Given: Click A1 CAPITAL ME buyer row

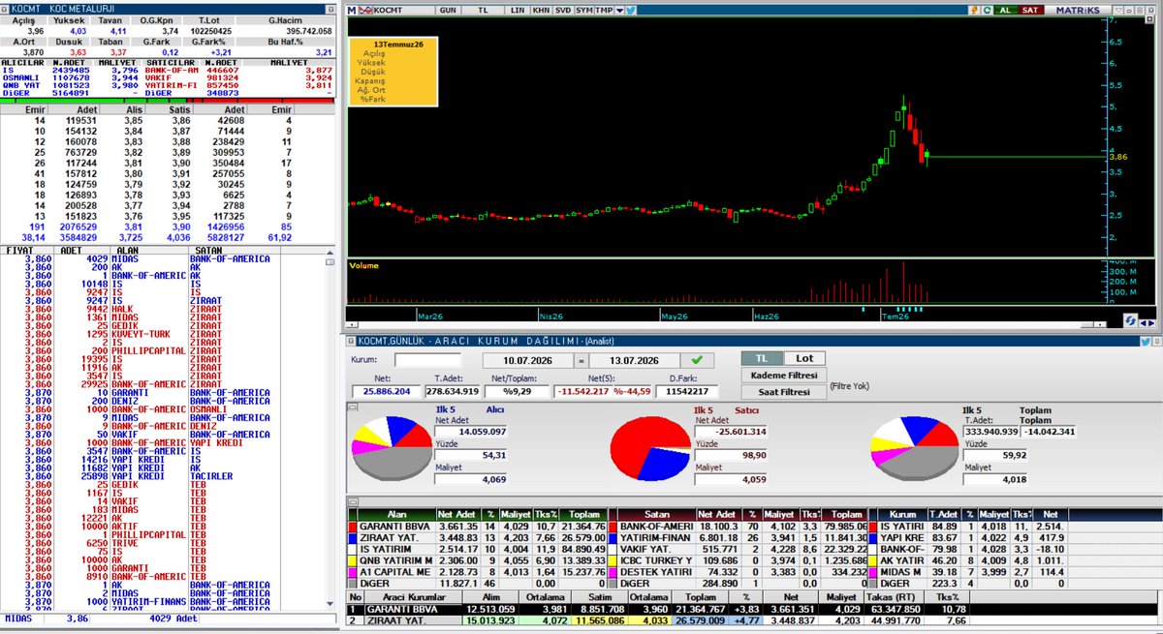Looking at the screenshot, I should click(x=479, y=573).
